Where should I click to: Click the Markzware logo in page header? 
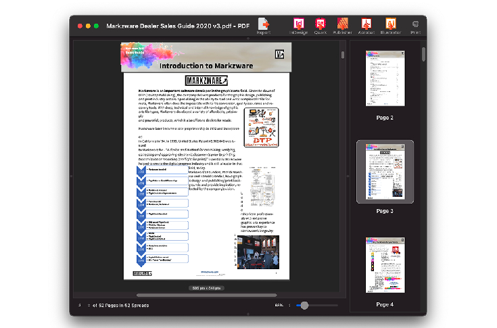click(x=279, y=55)
